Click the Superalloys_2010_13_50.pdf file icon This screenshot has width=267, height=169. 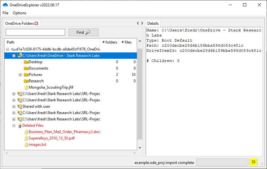click(x=26, y=138)
